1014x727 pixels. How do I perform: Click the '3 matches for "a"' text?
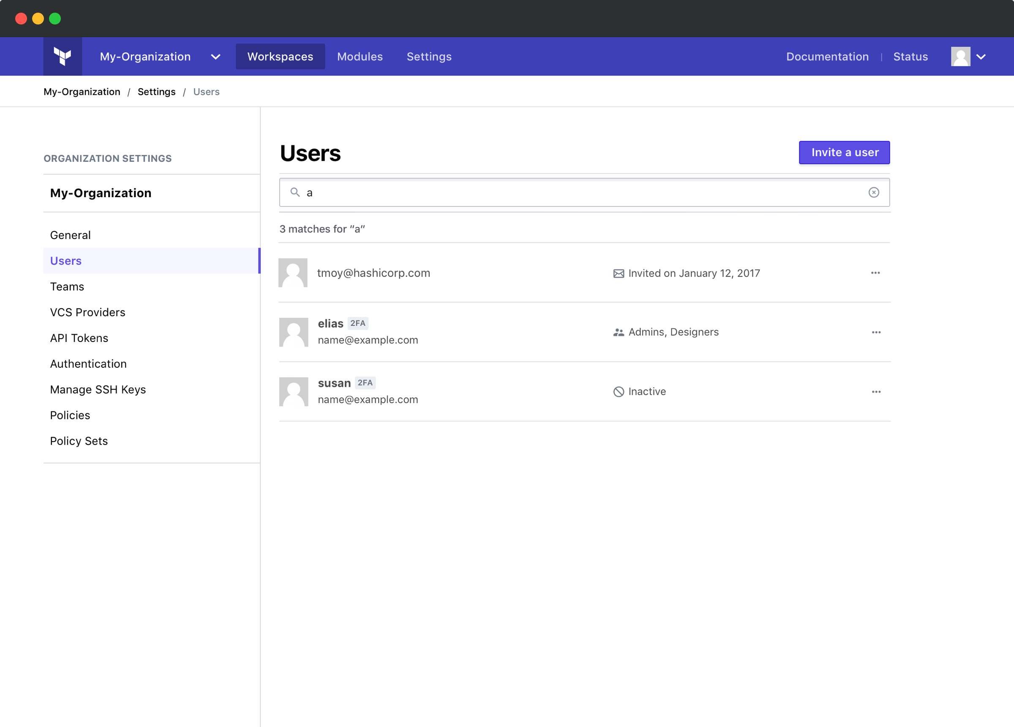click(322, 229)
